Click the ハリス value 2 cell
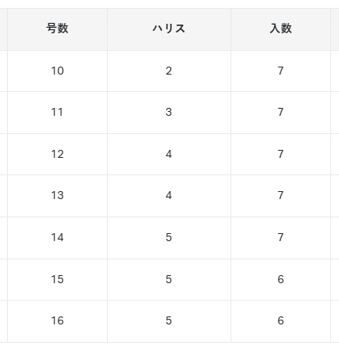339x349 pixels. coord(169,71)
